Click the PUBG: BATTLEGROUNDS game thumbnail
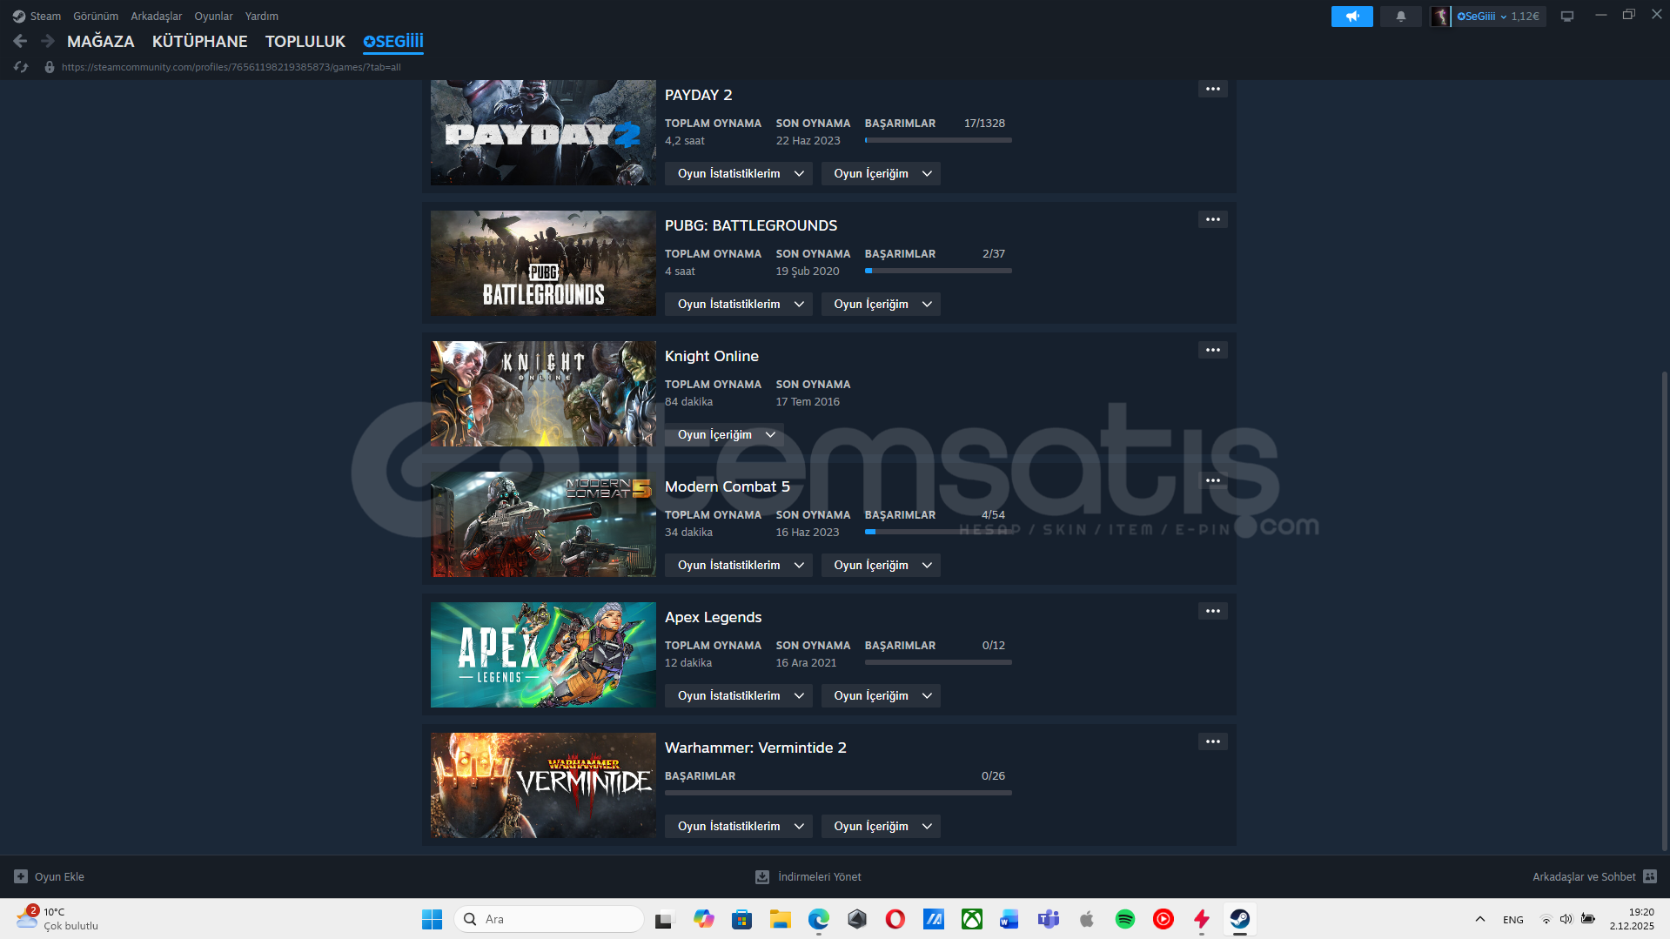This screenshot has width=1670, height=939. [x=543, y=263]
